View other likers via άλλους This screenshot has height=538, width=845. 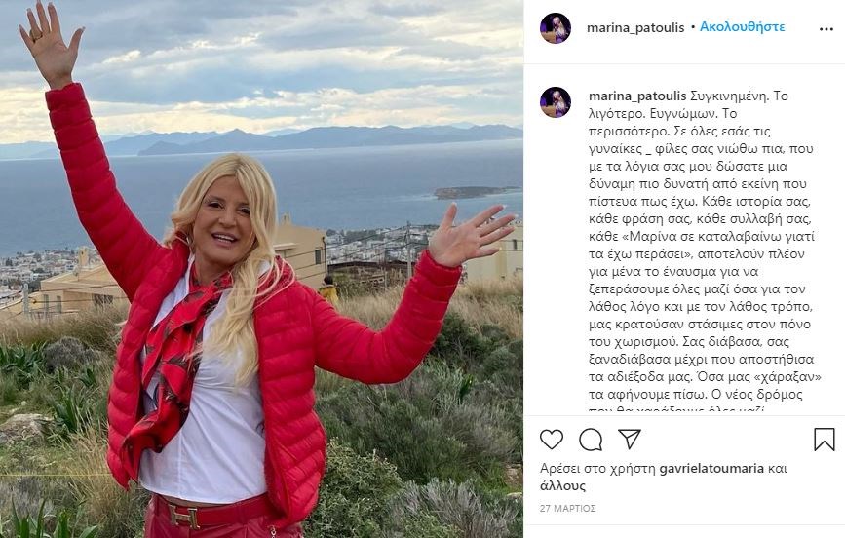(x=562, y=485)
